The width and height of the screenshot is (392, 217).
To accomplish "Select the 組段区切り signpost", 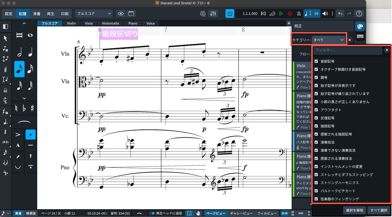I will pos(119,34).
